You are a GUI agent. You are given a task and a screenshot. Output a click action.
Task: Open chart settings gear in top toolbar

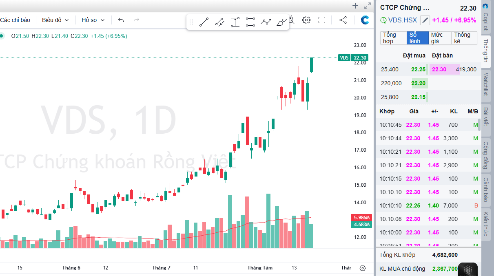(x=306, y=20)
